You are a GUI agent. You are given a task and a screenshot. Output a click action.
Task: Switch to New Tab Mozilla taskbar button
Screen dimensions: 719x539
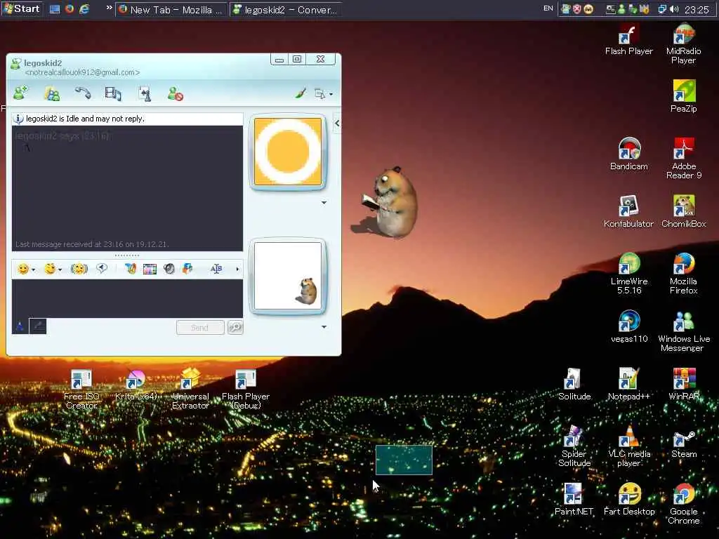(x=171, y=10)
